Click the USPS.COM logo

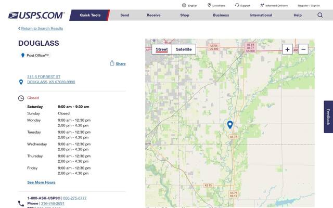(36, 15)
